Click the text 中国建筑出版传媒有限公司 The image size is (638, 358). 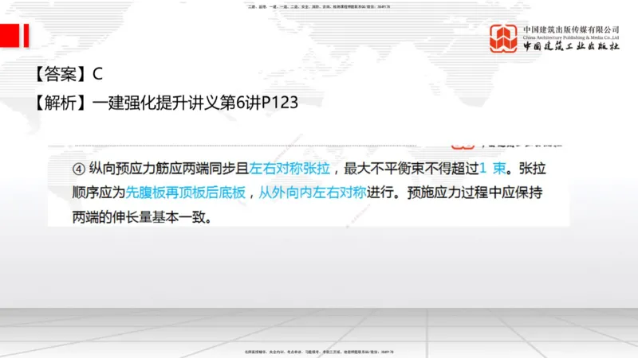571,29
